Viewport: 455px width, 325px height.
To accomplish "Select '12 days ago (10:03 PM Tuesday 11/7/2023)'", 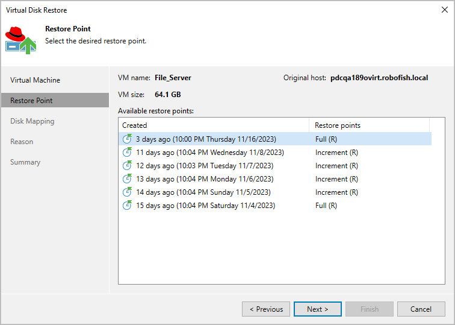I will coord(205,166).
